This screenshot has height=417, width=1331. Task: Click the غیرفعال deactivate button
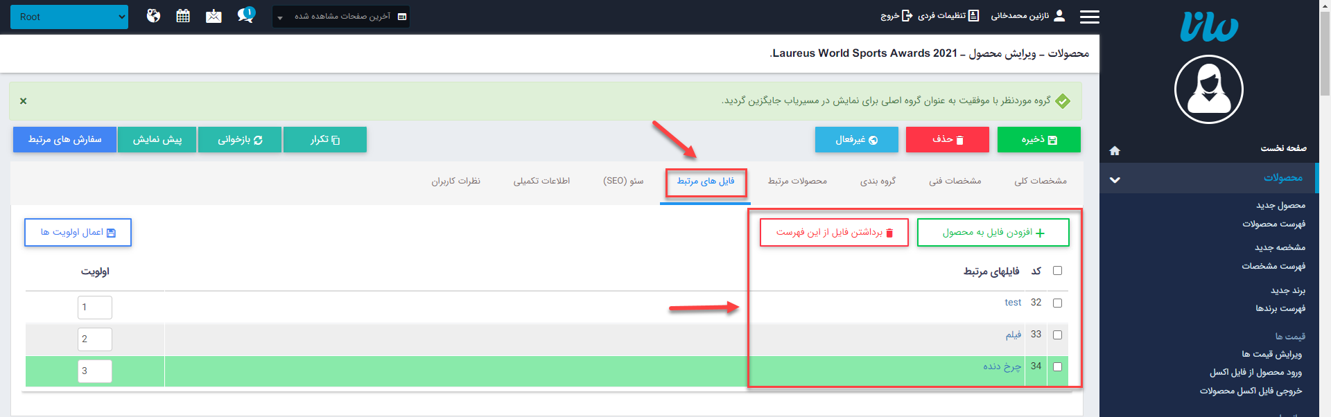(857, 139)
